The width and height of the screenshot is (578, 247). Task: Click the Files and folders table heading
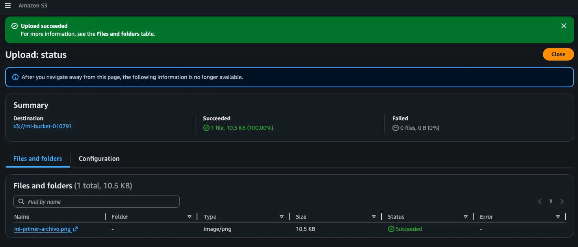coord(43,186)
